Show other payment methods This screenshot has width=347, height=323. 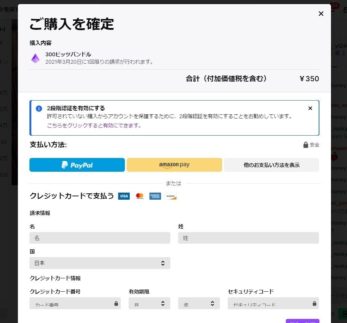271,165
